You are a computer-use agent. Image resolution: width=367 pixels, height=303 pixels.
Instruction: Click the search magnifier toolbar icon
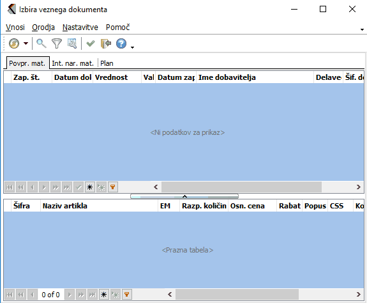41,43
